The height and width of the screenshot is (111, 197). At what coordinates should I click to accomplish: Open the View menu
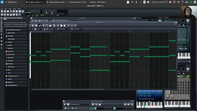(10, 9)
